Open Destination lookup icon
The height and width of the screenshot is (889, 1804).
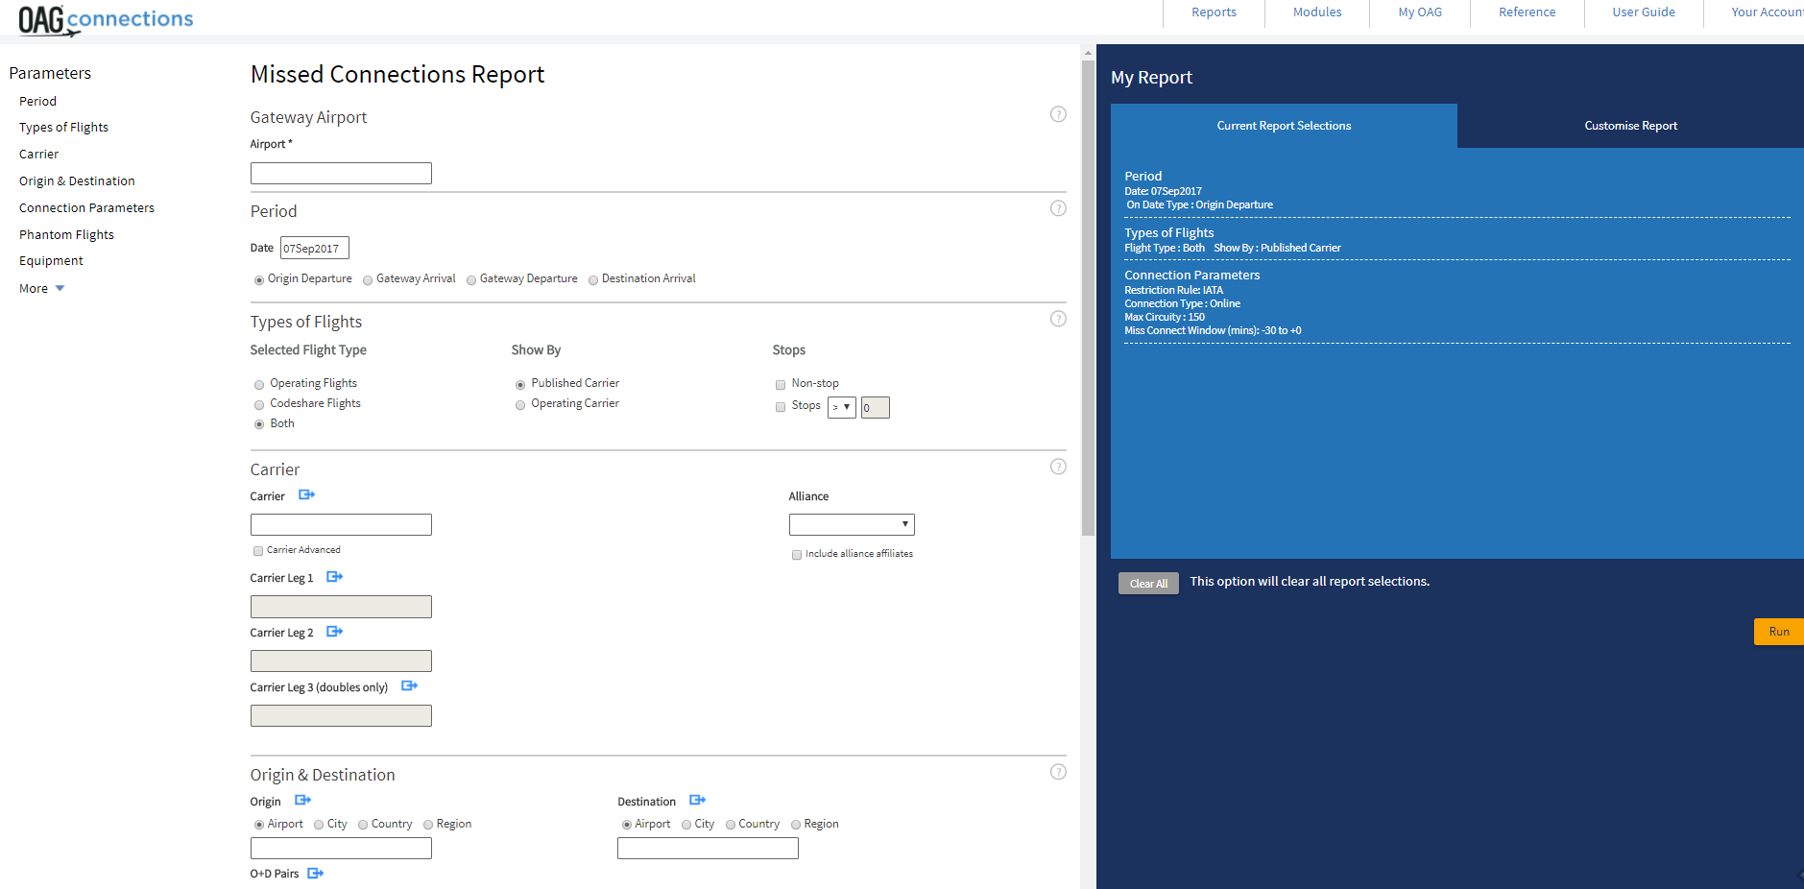point(698,801)
